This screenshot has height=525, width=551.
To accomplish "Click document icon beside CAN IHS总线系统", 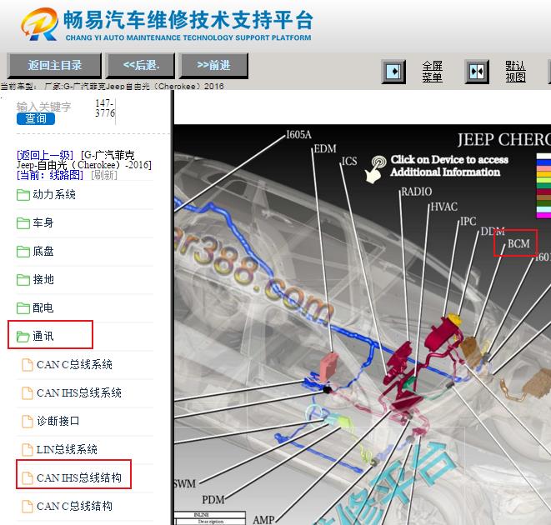I will coord(27,393).
